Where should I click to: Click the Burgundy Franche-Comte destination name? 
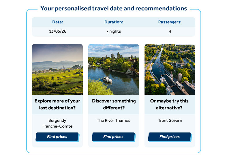pyautogui.click(x=57, y=123)
